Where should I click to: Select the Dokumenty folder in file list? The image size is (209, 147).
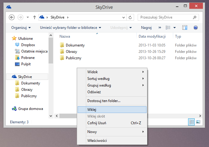pyautogui.click(x=75, y=45)
